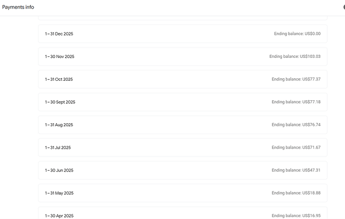Click the dark icon at top-right corner
The image size is (345, 219).
[x=343, y=7]
